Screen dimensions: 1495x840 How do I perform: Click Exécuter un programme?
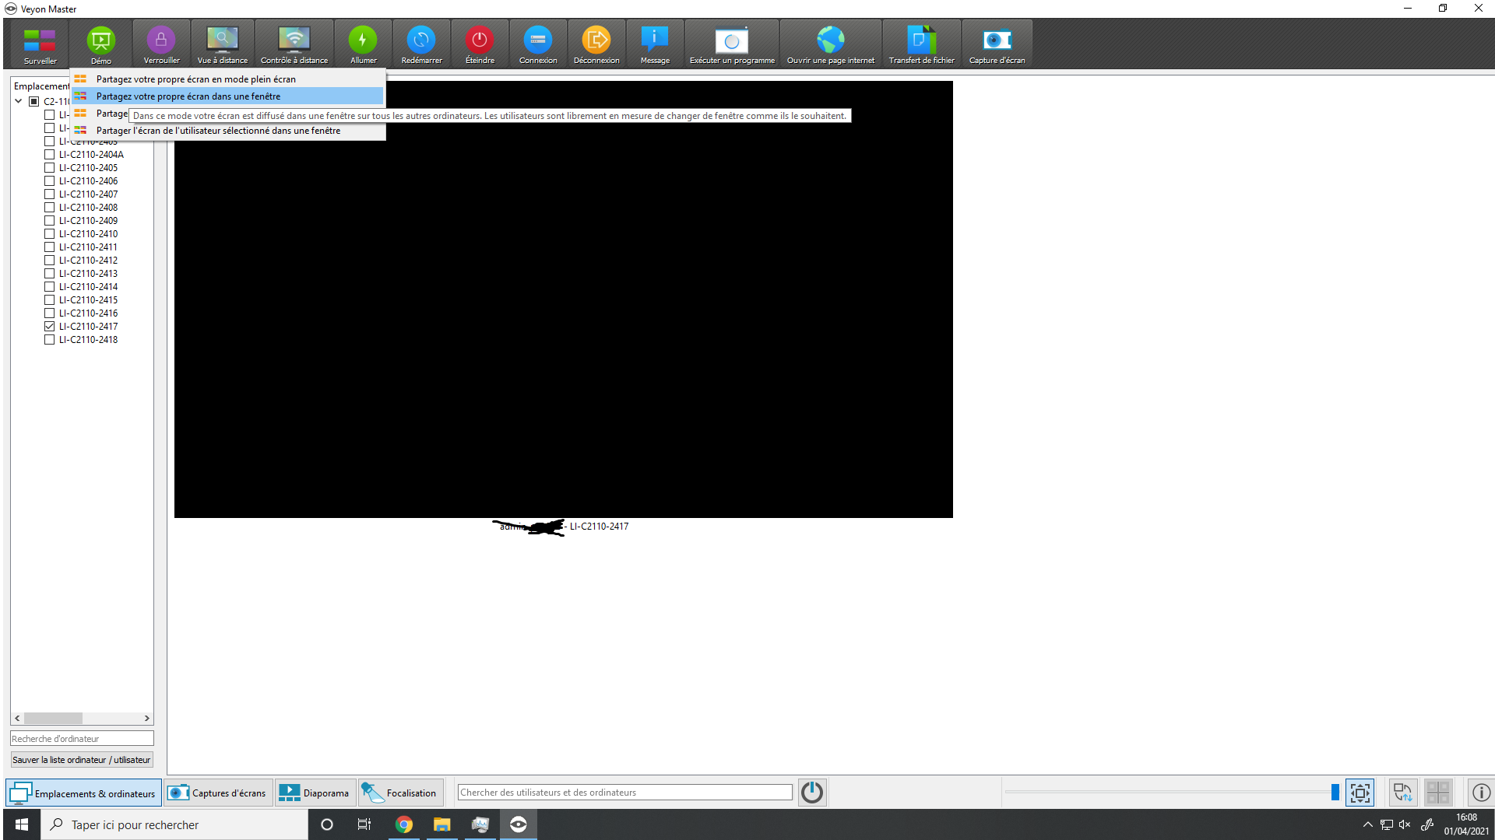pos(732,44)
